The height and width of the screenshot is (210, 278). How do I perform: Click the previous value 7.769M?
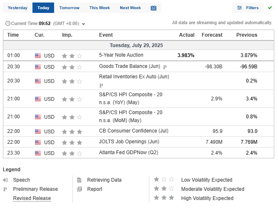[249, 142]
